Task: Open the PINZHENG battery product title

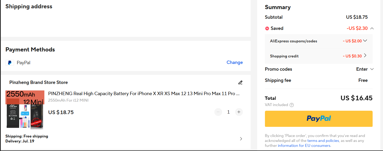Action: pyautogui.click(x=144, y=94)
